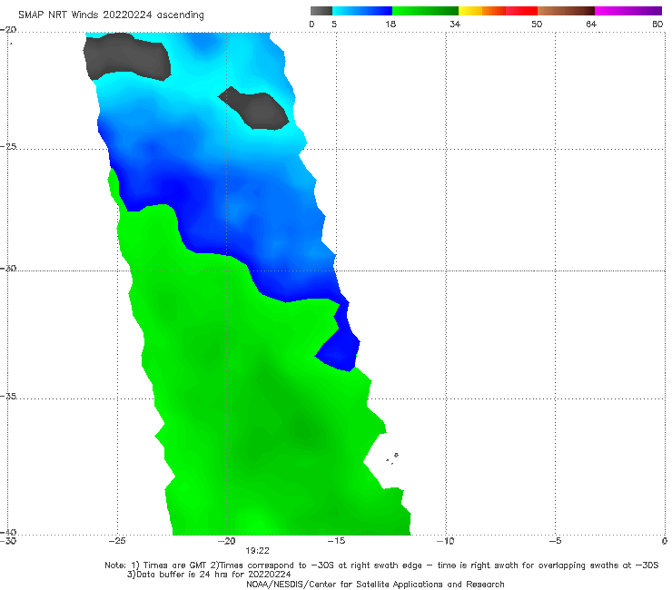This screenshot has width=672, height=590.
Task: Click the color scale label '34'
Action: click(455, 24)
